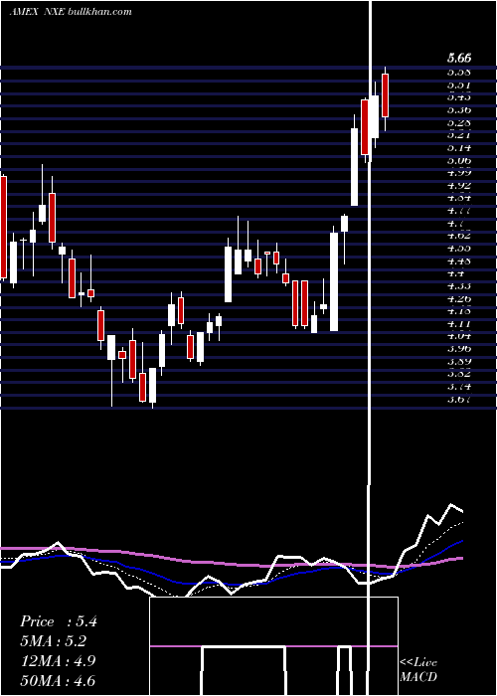Click the 3.89 price axis label
This screenshot has height=696, width=497.
click(x=459, y=361)
